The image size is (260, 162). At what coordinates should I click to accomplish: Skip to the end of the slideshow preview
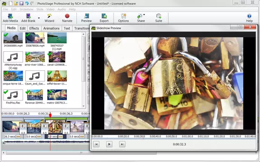click(122, 144)
